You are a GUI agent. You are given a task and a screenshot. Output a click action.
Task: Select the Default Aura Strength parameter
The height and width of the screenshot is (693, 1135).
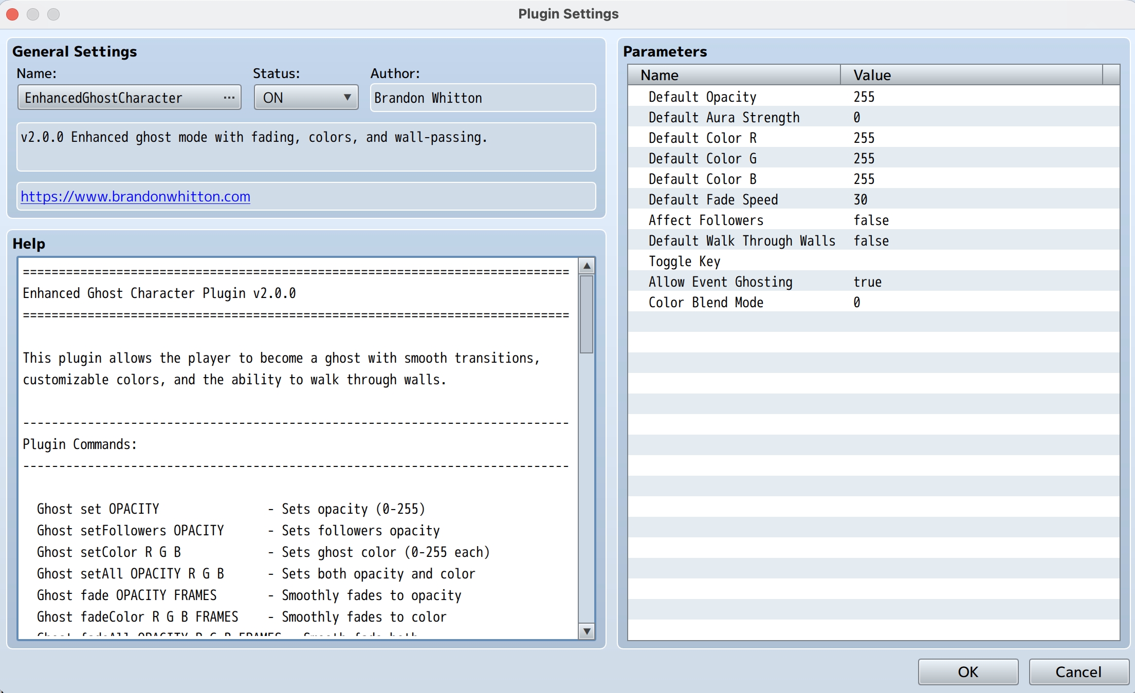(873, 117)
